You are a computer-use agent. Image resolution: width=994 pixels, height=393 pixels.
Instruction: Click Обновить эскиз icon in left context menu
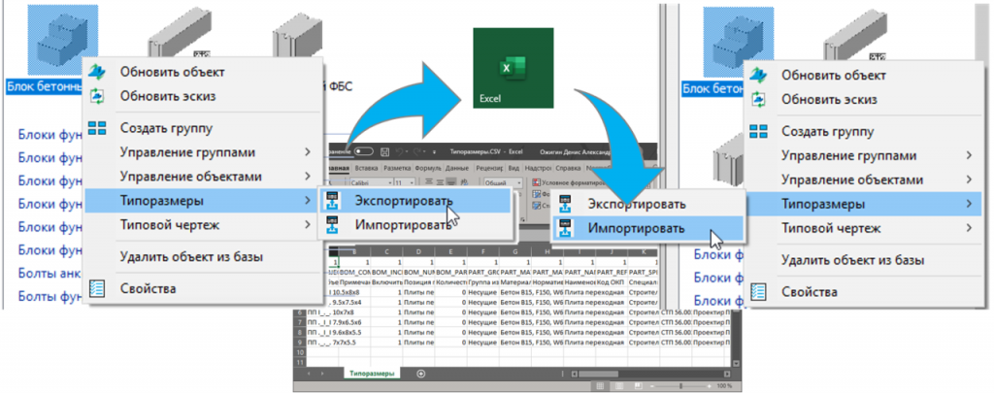tap(97, 97)
